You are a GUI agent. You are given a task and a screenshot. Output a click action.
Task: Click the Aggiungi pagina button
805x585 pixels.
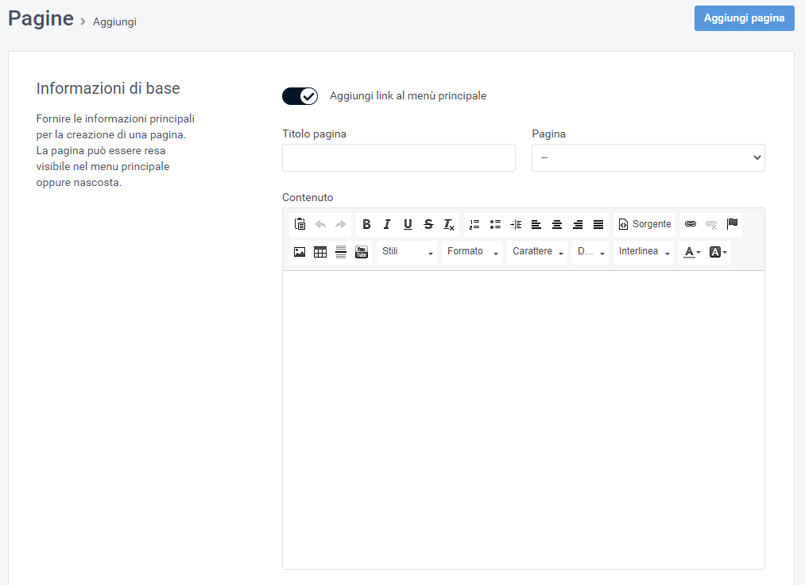[744, 18]
